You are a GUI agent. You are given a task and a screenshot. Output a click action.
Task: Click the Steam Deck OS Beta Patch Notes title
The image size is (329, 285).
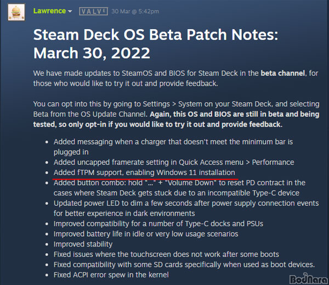pos(156,44)
